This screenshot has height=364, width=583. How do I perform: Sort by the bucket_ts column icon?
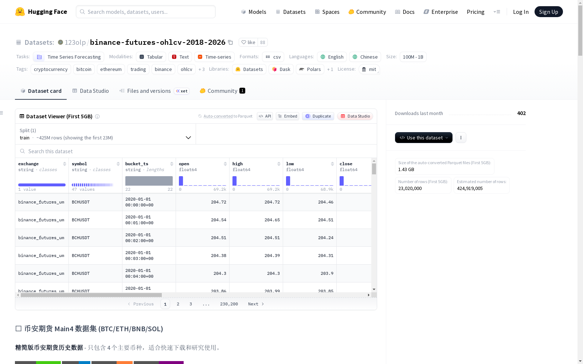[x=172, y=164]
